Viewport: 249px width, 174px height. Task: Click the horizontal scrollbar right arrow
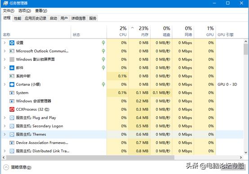[241, 157]
